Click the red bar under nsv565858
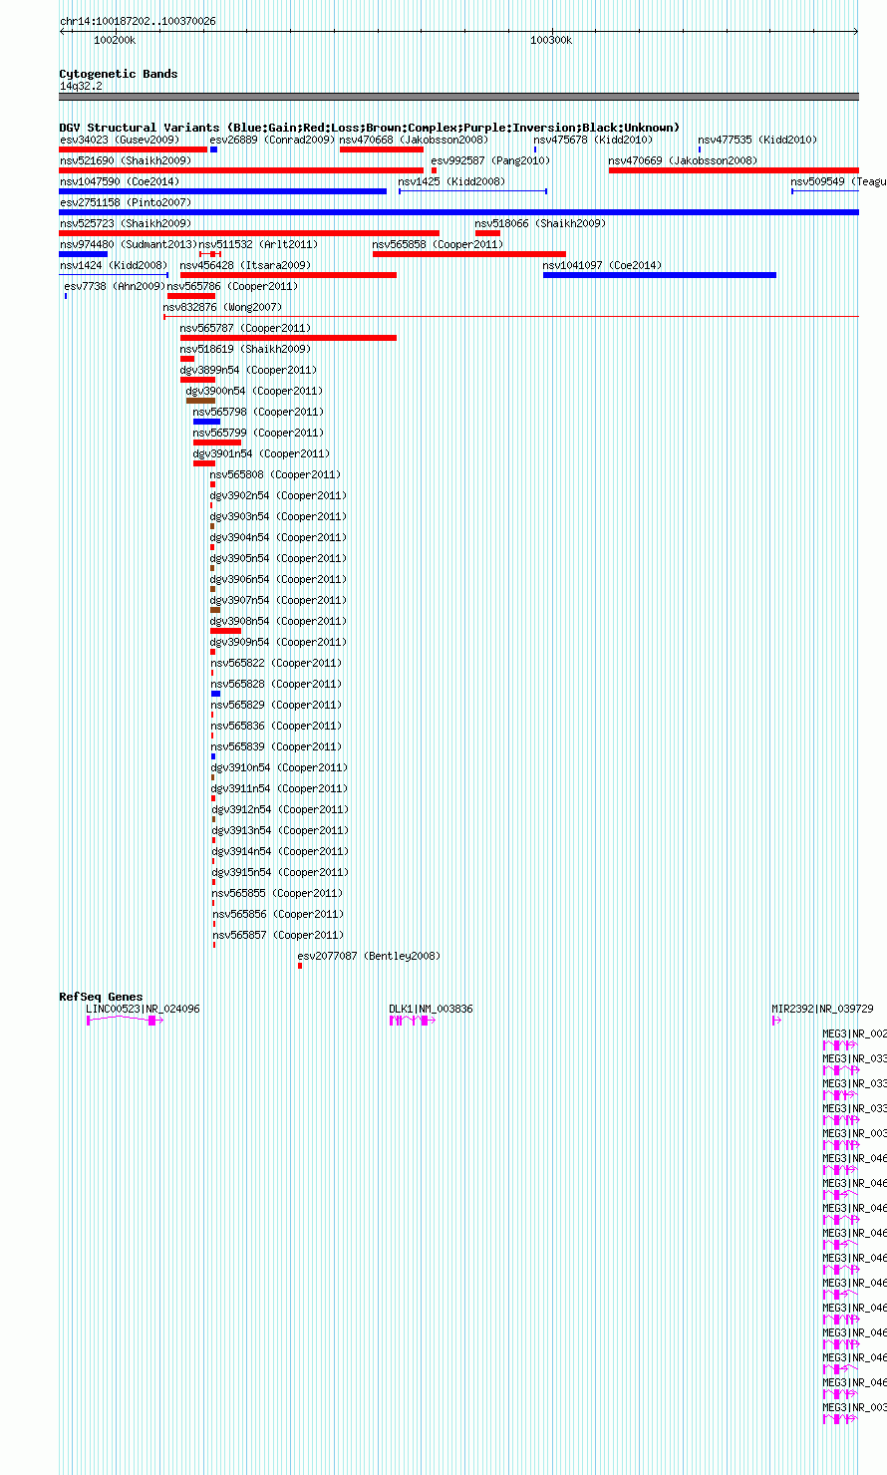Viewport: 887px width, 1475px height. tap(469, 254)
